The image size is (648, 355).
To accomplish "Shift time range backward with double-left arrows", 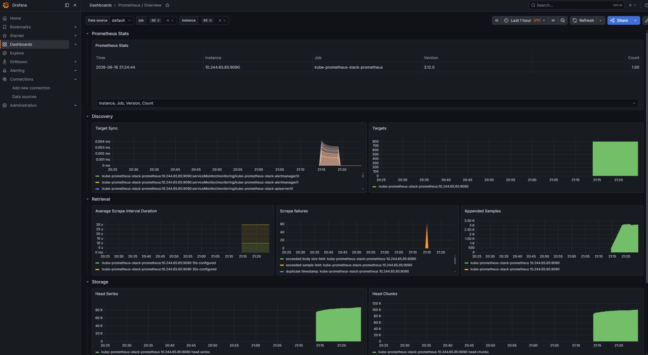I will click(497, 20).
